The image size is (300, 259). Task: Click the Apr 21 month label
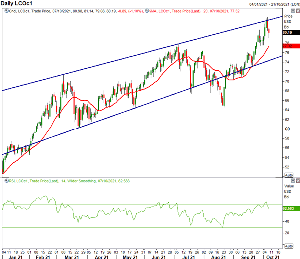[101, 257]
